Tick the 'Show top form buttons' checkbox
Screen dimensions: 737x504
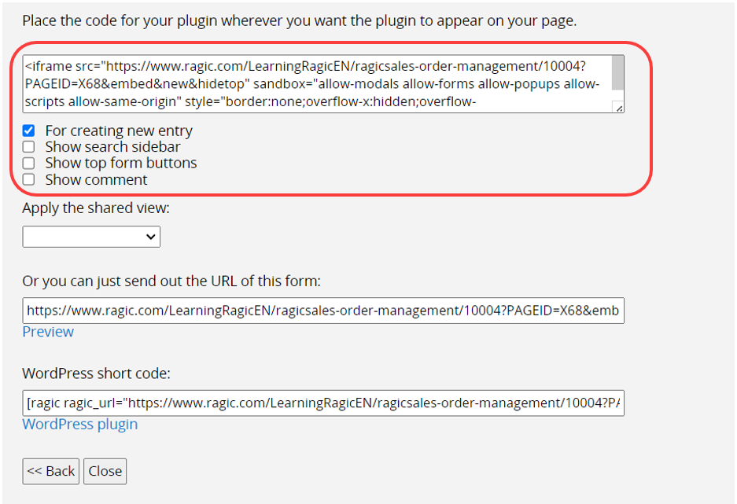[x=29, y=164]
